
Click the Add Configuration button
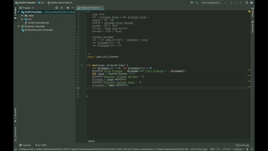(211, 3)
